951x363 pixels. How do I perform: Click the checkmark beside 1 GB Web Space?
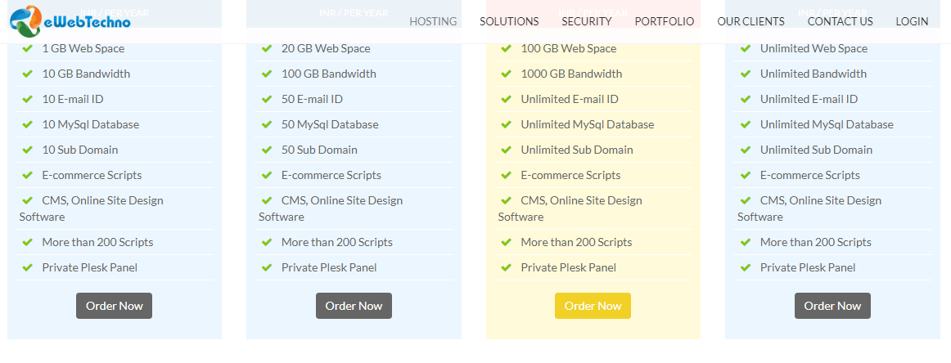[27, 48]
